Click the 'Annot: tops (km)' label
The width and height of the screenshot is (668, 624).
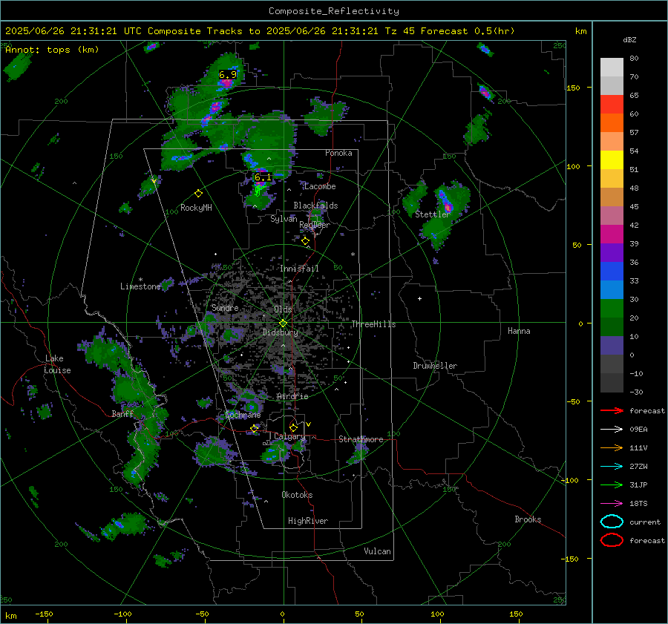click(x=52, y=50)
